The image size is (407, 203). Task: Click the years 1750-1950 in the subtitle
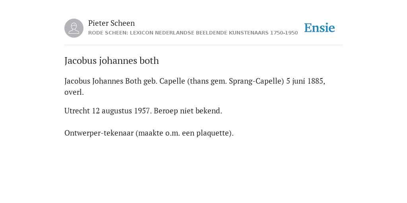[x=284, y=33]
